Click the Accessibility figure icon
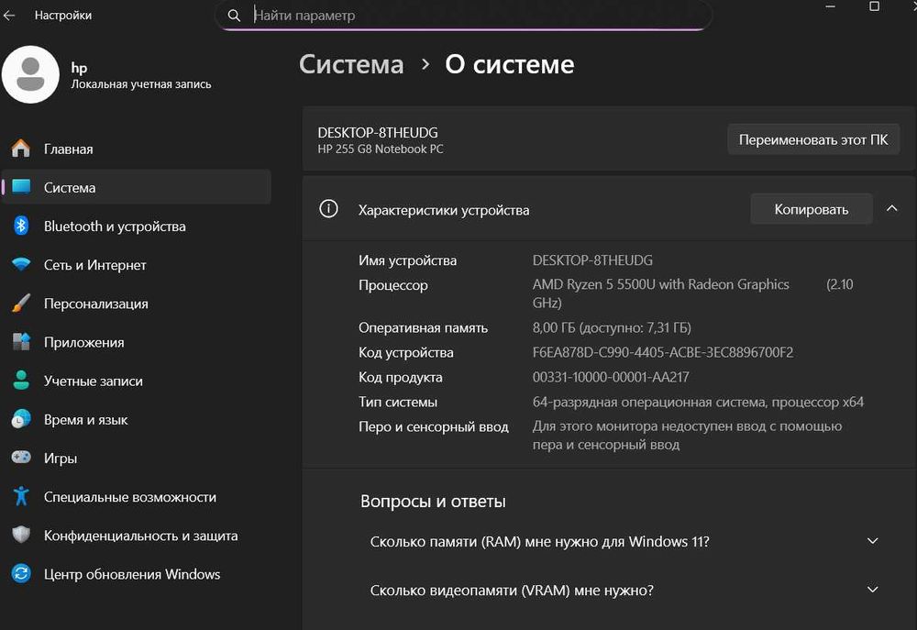The image size is (917, 630). click(21, 497)
